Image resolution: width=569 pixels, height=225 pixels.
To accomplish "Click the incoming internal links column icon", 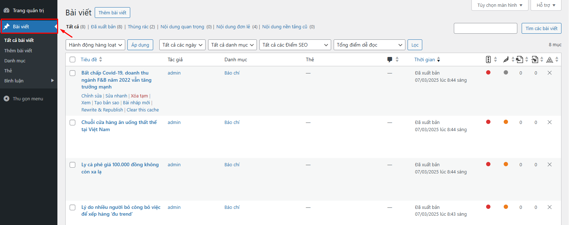I will click(535, 59).
